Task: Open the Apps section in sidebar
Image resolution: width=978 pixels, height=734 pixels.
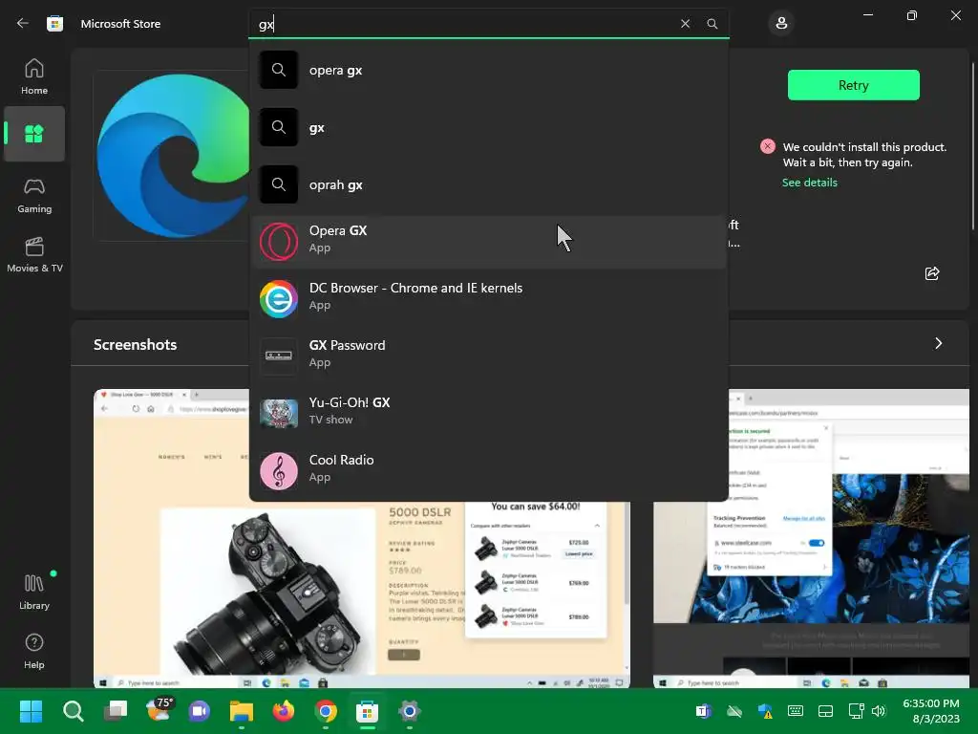Action: point(34,134)
